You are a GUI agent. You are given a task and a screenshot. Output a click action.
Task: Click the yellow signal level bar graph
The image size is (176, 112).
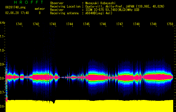pyautogui.click(x=90, y=106)
